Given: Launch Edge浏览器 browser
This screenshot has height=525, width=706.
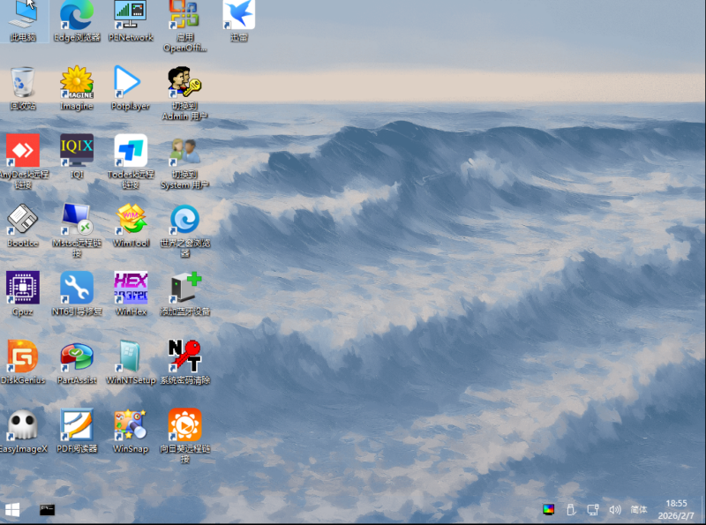Looking at the screenshot, I should [76, 16].
